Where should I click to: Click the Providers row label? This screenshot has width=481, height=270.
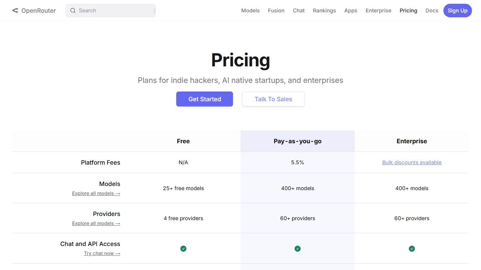click(x=107, y=214)
